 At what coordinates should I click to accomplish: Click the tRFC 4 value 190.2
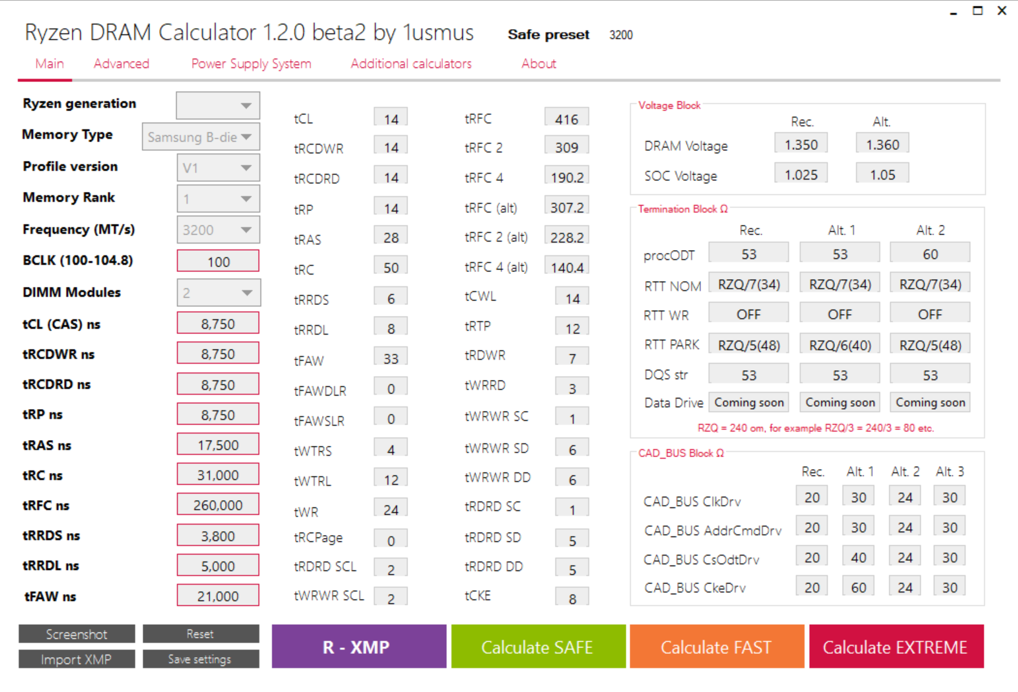coord(567,176)
